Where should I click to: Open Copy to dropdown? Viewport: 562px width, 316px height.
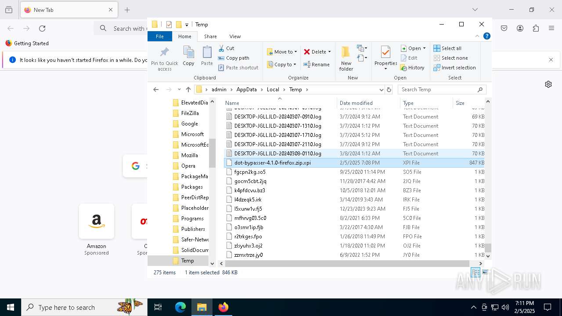(281, 65)
